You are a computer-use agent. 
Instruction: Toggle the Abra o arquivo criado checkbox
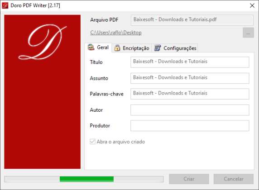(x=92, y=142)
